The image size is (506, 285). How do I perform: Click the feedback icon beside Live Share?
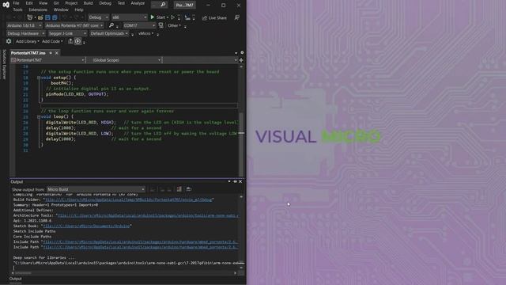(237, 17)
